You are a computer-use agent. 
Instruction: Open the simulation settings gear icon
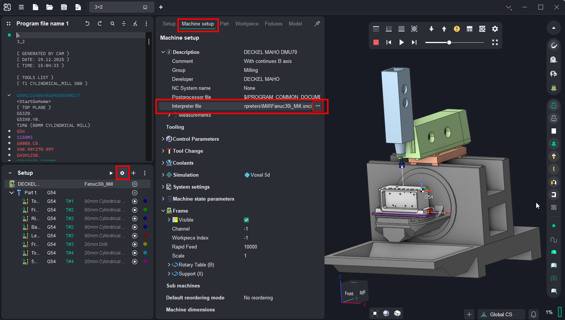click(495, 29)
